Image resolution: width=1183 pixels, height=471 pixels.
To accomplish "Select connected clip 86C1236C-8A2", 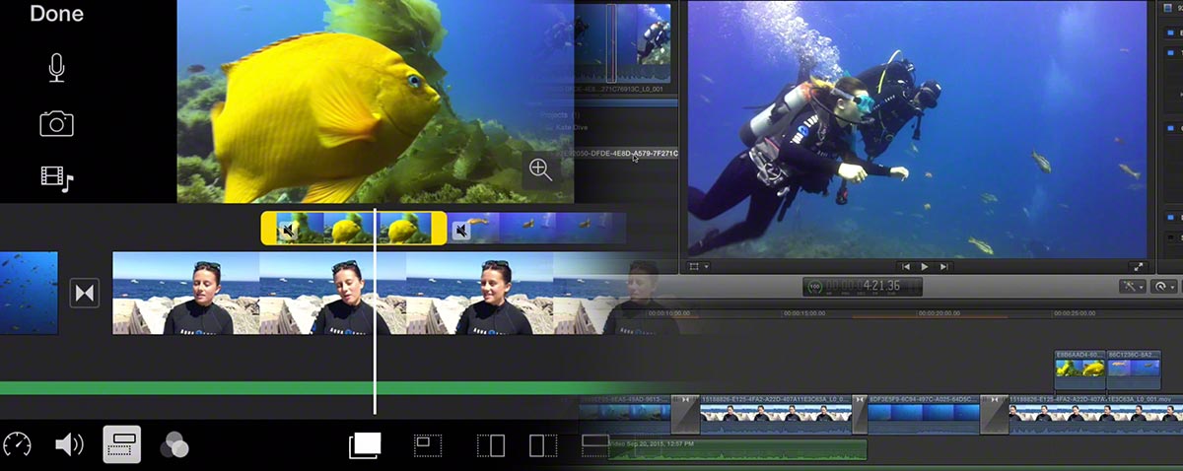I will coord(1135,370).
